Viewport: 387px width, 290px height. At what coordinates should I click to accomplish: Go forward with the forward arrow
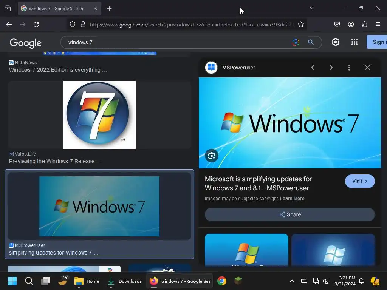[23, 25]
